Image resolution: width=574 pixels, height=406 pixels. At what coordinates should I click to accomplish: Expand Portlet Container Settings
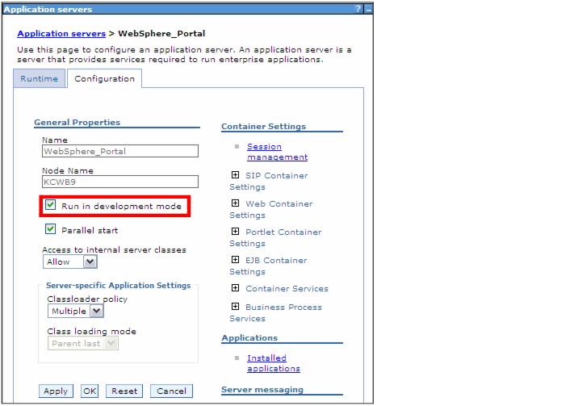236,232
